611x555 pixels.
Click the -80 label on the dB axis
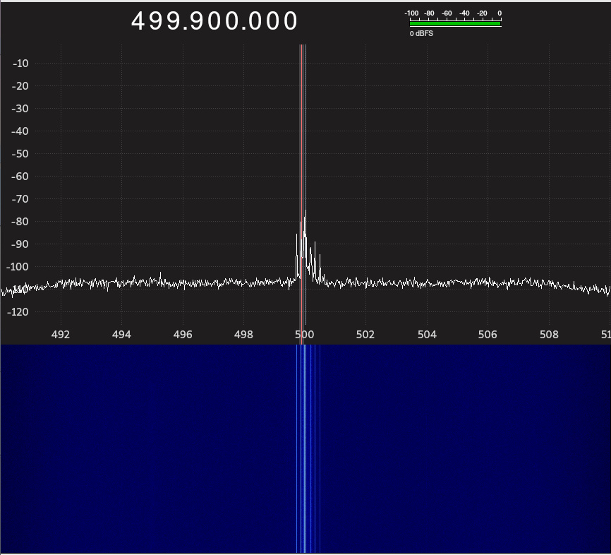point(20,222)
